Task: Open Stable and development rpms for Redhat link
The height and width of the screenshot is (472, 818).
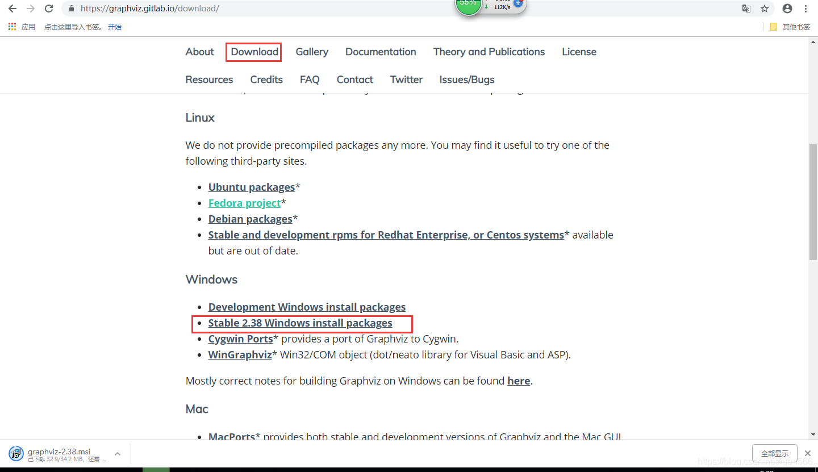Action: coord(386,235)
